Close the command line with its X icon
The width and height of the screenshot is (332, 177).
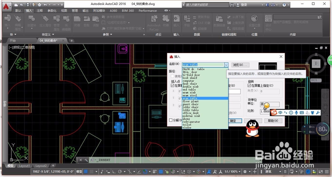click(x=80, y=160)
